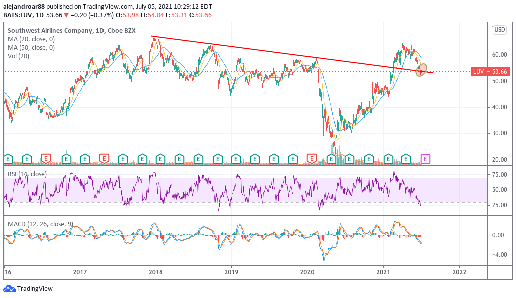516x298 pixels.
Task: Click the high value H:54.04
Action: (152, 15)
